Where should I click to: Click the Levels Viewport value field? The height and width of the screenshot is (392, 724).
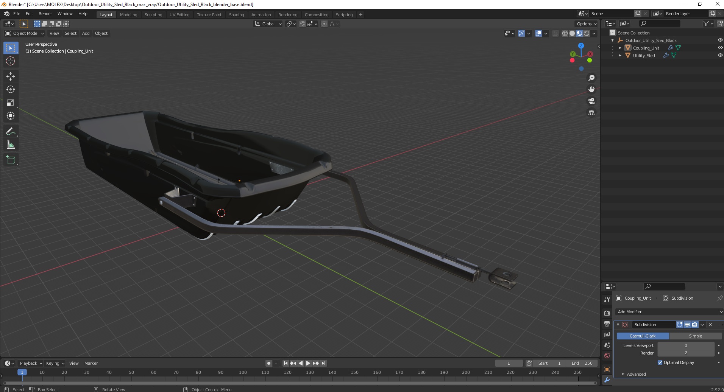tap(686, 345)
